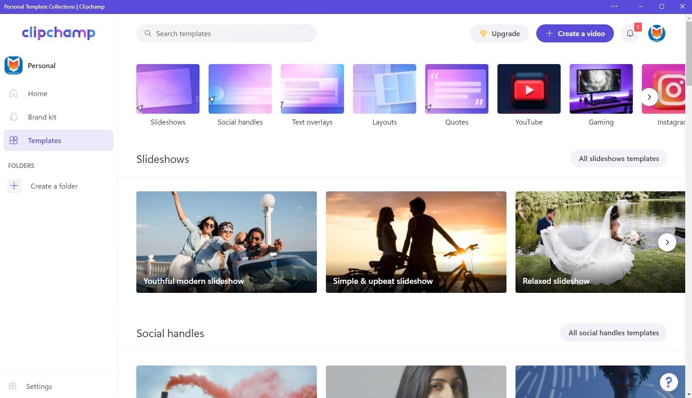Open the Layouts category thumbnail

point(385,89)
